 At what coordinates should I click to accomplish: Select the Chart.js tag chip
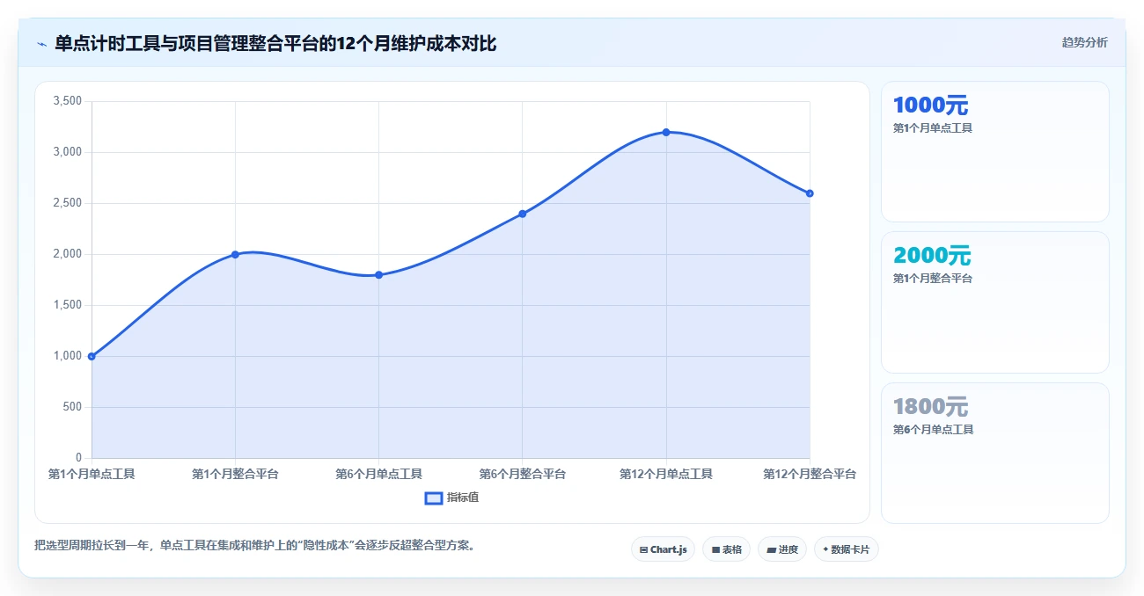coord(664,549)
